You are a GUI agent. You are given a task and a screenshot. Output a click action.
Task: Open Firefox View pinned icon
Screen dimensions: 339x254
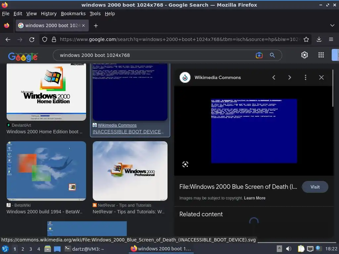(x=7, y=25)
